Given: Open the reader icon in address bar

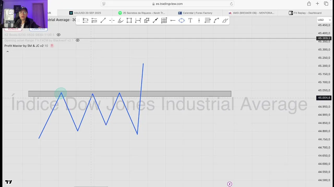Looking at the screenshot, I should click(x=104, y=4).
